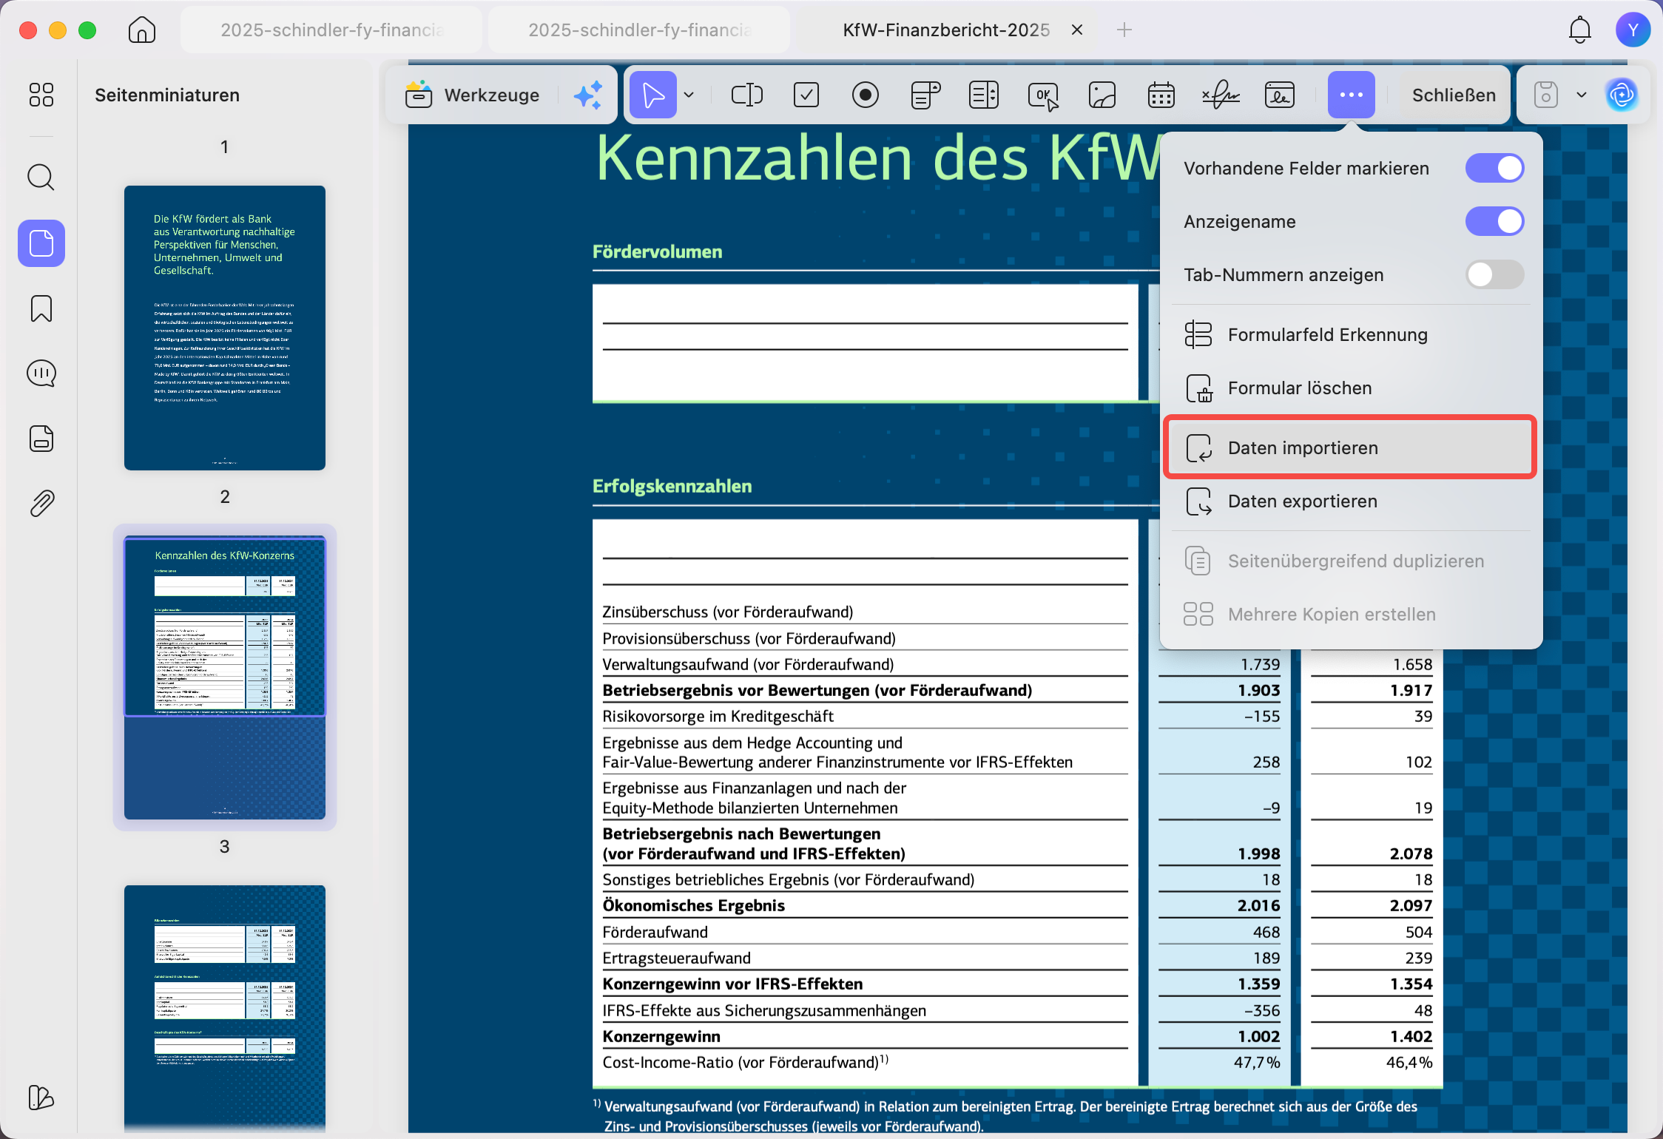The image size is (1663, 1139).
Task: Open the comments panel icon
Action: point(41,374)
